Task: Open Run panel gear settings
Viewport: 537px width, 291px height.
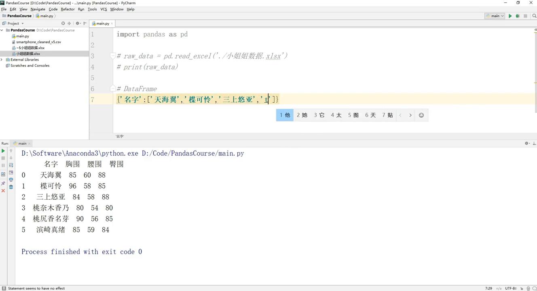Action: coord(527,143)
